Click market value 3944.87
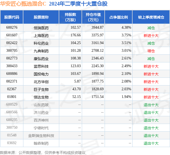 97,28
